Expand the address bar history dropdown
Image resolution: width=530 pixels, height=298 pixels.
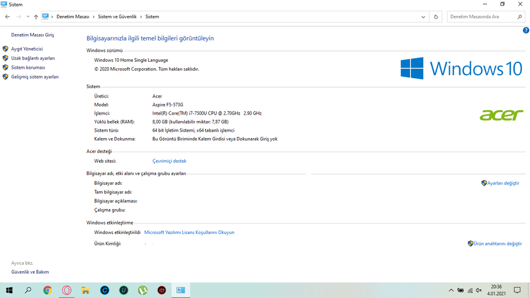click(x=423, y=16)
